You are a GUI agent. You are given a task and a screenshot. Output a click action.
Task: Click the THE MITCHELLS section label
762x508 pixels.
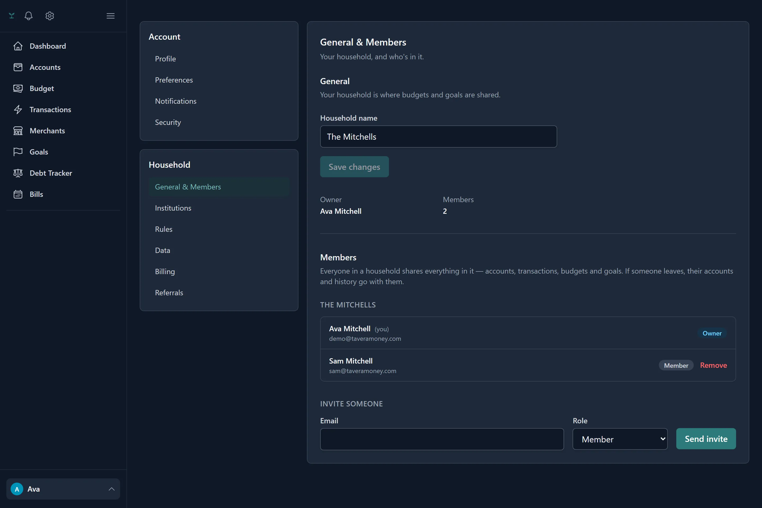coord(348,305)
